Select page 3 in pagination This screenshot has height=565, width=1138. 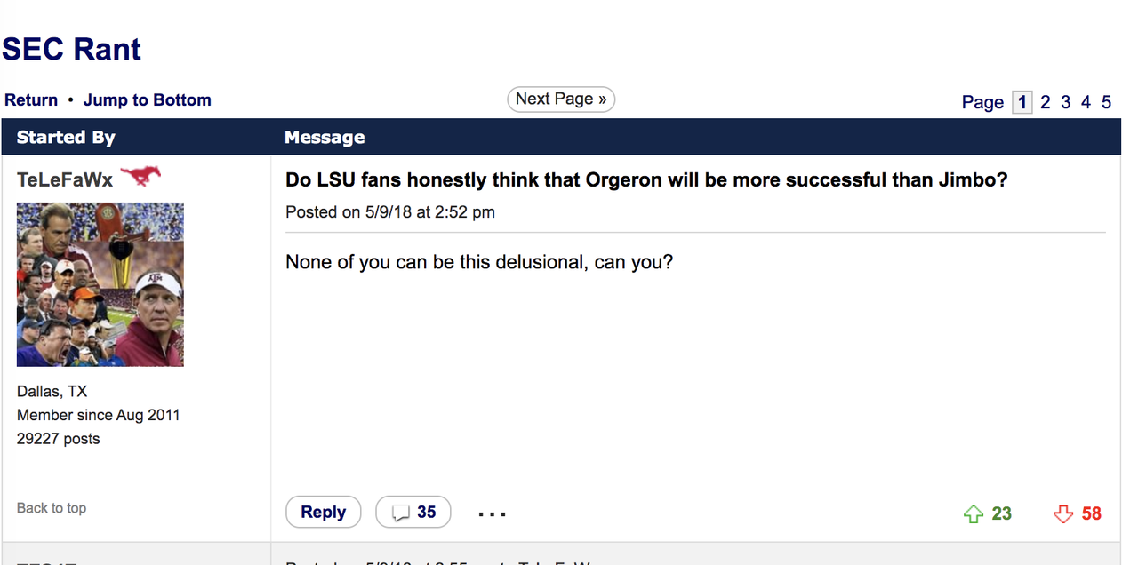[x=1066, y=102]
